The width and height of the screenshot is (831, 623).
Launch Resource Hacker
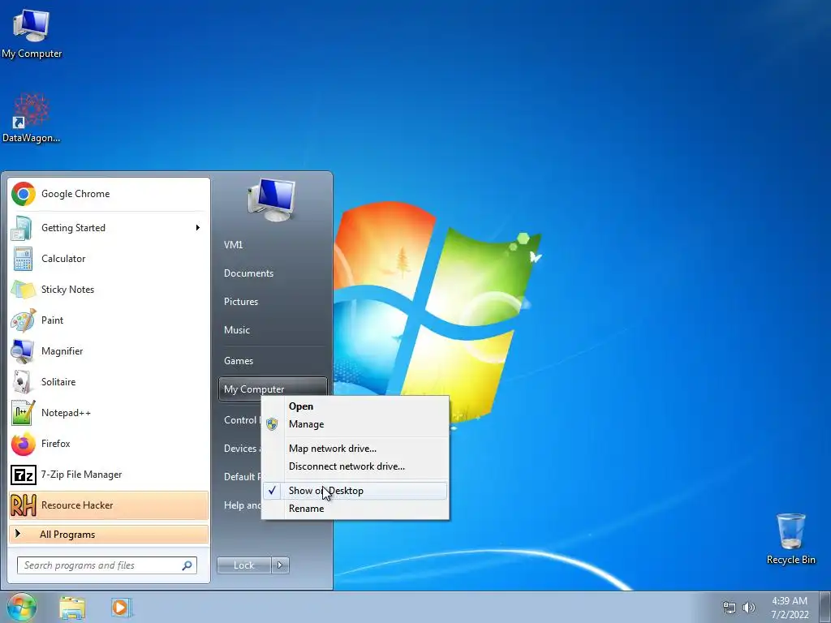pyautogui.click(x=109, y=505)
